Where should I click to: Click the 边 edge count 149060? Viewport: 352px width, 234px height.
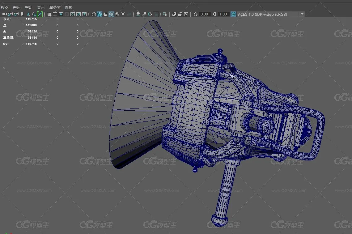click(x=31, y=25)
